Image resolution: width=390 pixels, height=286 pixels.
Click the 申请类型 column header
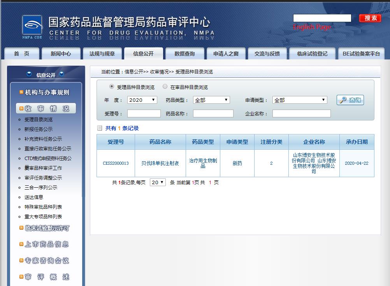coord(237,142)
